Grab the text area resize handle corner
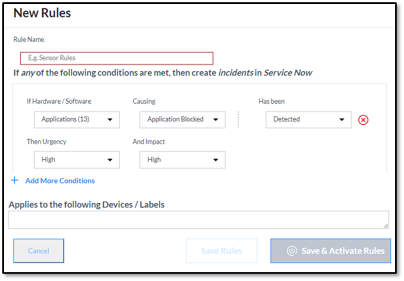This screenshot has width=404, height=281. click(x=386, y=226)
